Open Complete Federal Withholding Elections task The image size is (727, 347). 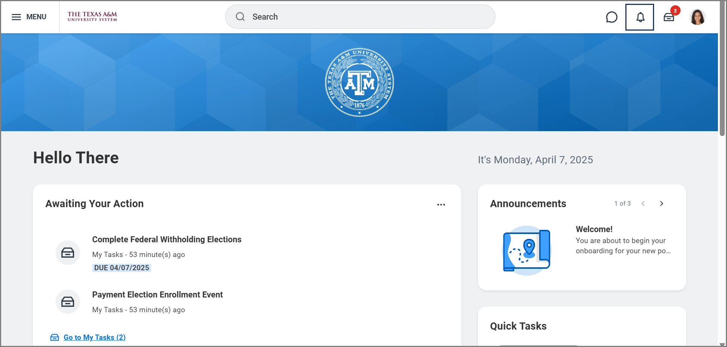coord(167,239)
